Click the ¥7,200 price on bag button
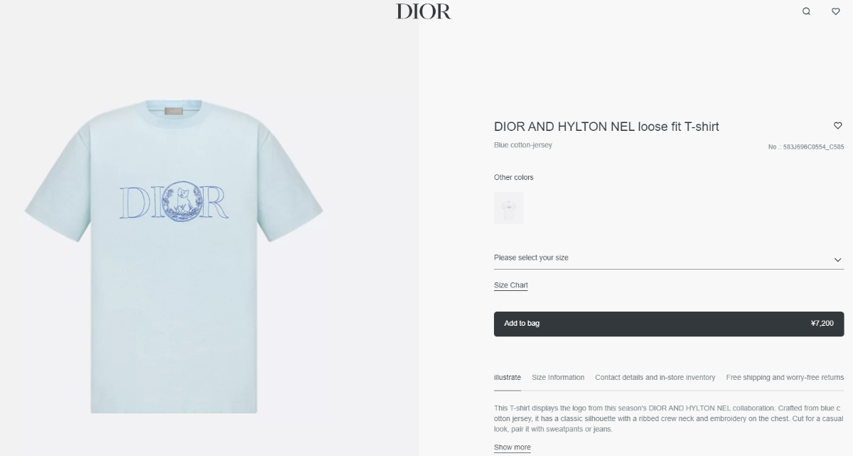The width and height of the screenshot is (853, 456). [x=822, y=324]
